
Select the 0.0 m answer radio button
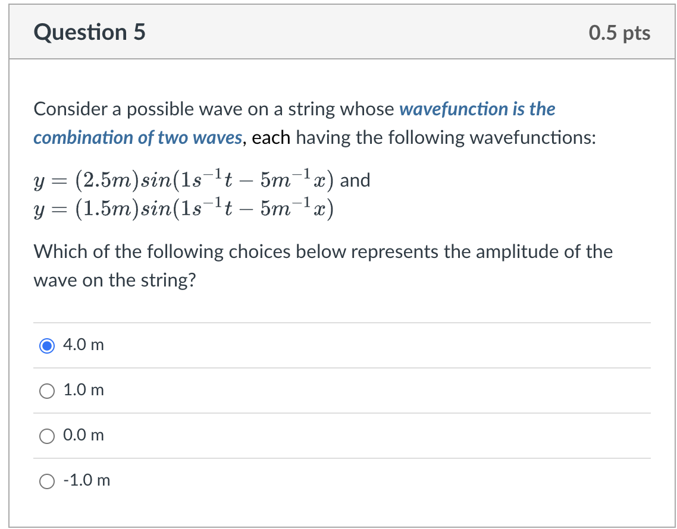point(46,436)
